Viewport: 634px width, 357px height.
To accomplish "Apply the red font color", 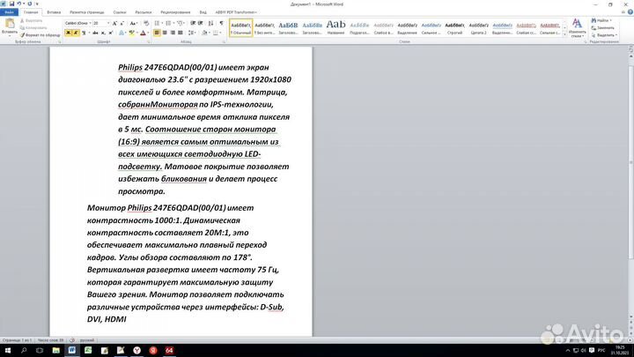I will tap(143, 33).
